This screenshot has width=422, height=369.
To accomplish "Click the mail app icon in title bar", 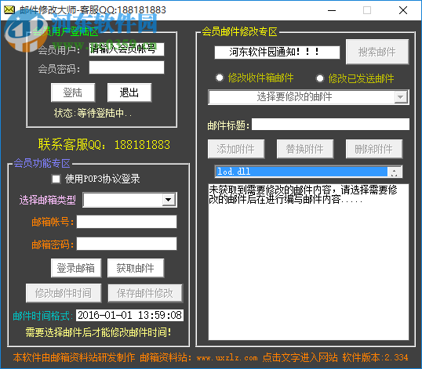I will point(9,10).
